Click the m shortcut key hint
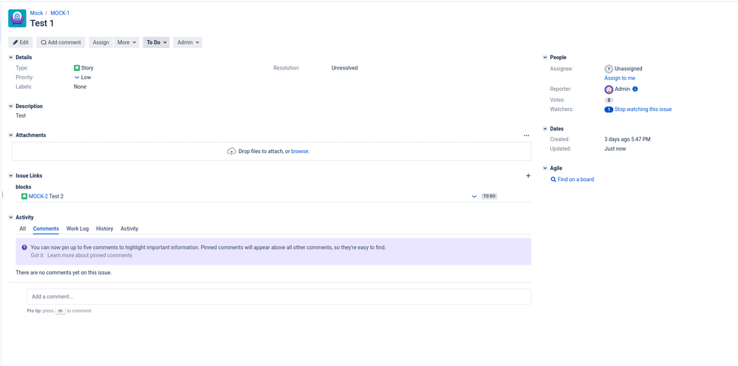Screen dimensions: 738x366 pyautogui.click(x=61, y=311)
